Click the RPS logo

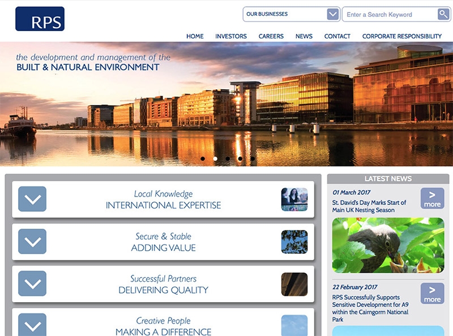click(40, 19)
